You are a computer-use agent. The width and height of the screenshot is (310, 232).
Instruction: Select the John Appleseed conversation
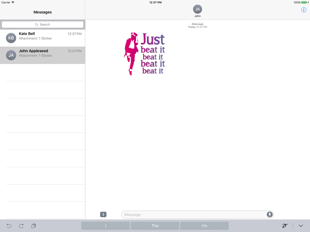pyautogui.click(x=42, y=55)
